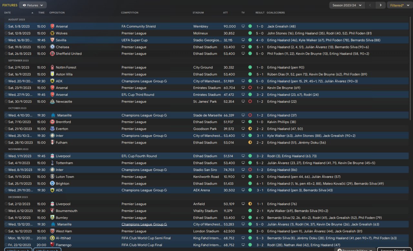
Task: Click the Newcastle club badge
Action: click(x=52, y=101)
